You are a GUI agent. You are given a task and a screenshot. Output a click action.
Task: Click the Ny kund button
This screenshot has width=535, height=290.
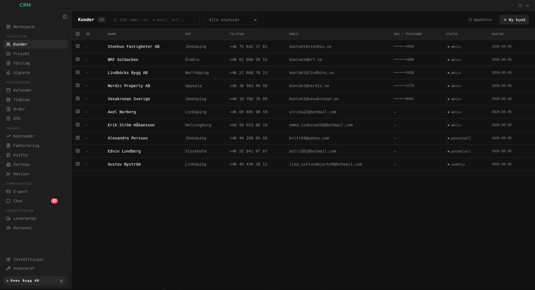tap(514, 20)
